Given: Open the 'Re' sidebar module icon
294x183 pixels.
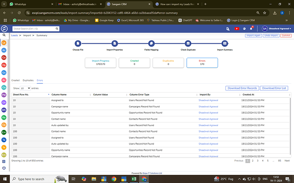Looking at the screenshot, I should (x=4, y=117).
